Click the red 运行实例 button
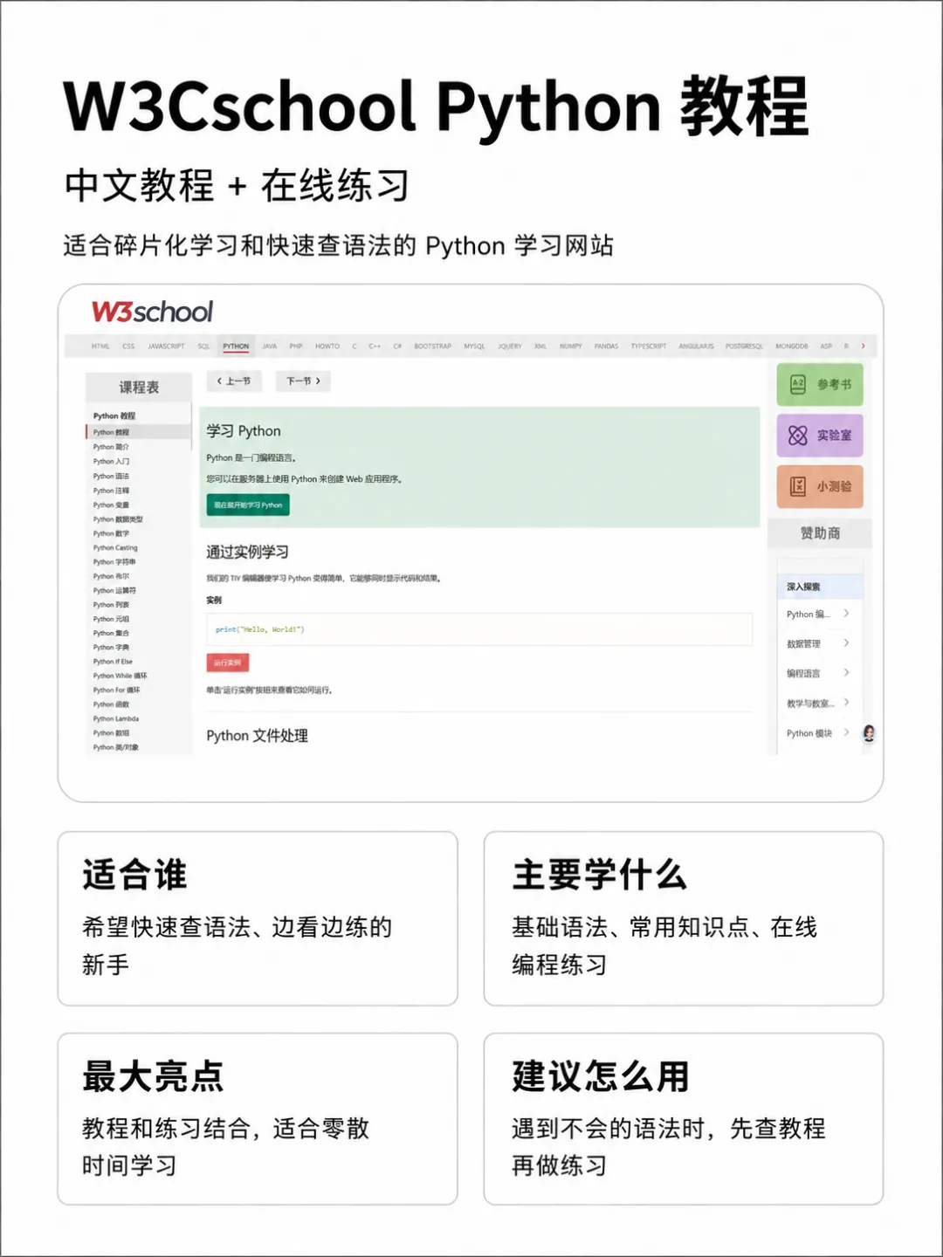 coord(228,663)
